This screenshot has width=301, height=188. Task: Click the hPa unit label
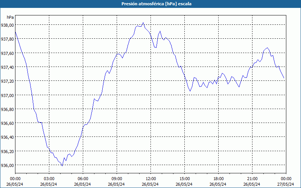point(10,17)
